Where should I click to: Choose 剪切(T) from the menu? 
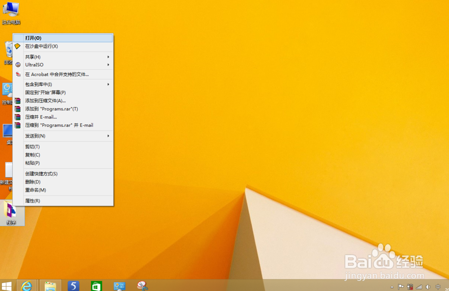pos(63,147)
